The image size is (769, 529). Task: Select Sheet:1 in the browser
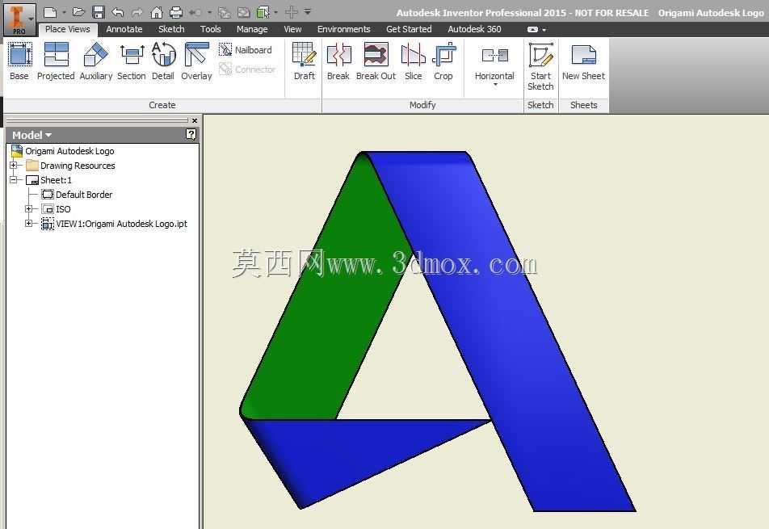tap(56, 180)
